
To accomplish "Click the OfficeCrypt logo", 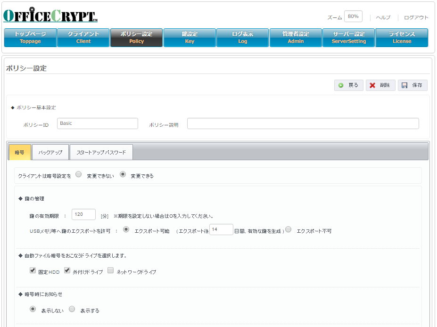I will tap(50, 15).
